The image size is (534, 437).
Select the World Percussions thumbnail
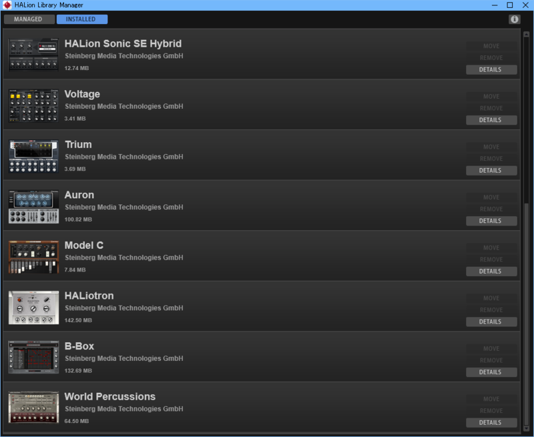(x=33, y=408)
